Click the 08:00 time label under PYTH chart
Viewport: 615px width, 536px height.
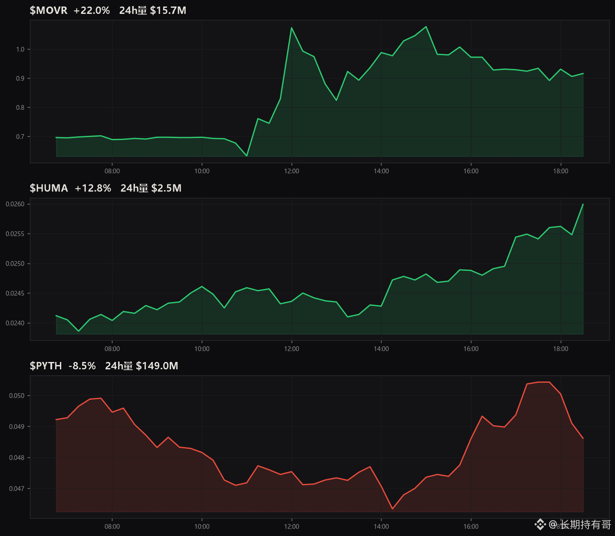(x=112, y=526)
